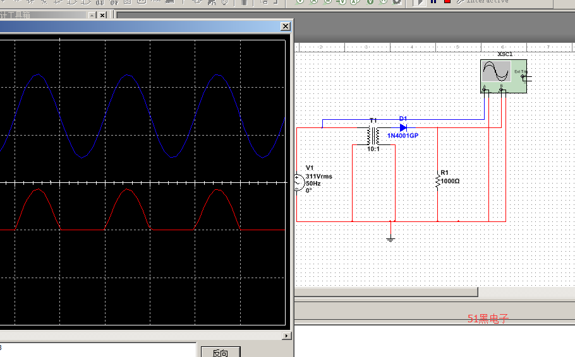Viewport: 575px width, 357px height.
Task: Select the blue wire to channel A
Action: point(403,119)
